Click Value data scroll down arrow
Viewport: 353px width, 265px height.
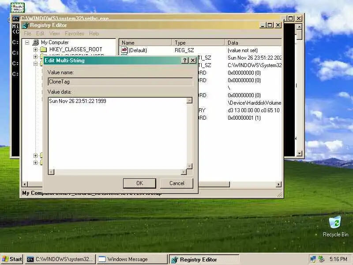(x=189, y=166)
